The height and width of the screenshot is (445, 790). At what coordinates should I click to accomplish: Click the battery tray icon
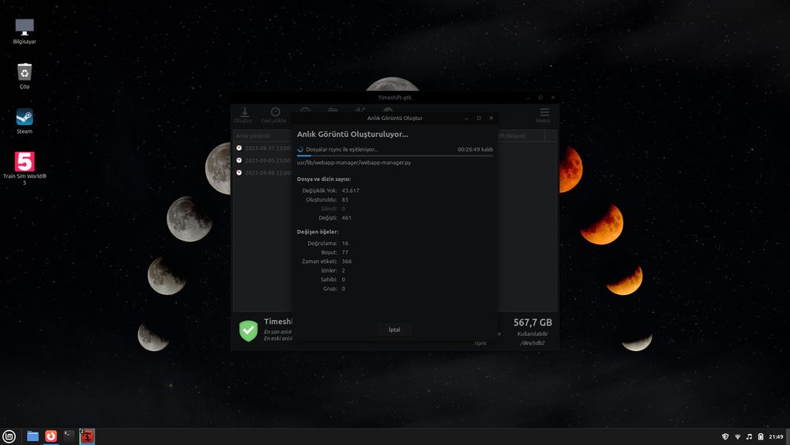coord(760,436)
